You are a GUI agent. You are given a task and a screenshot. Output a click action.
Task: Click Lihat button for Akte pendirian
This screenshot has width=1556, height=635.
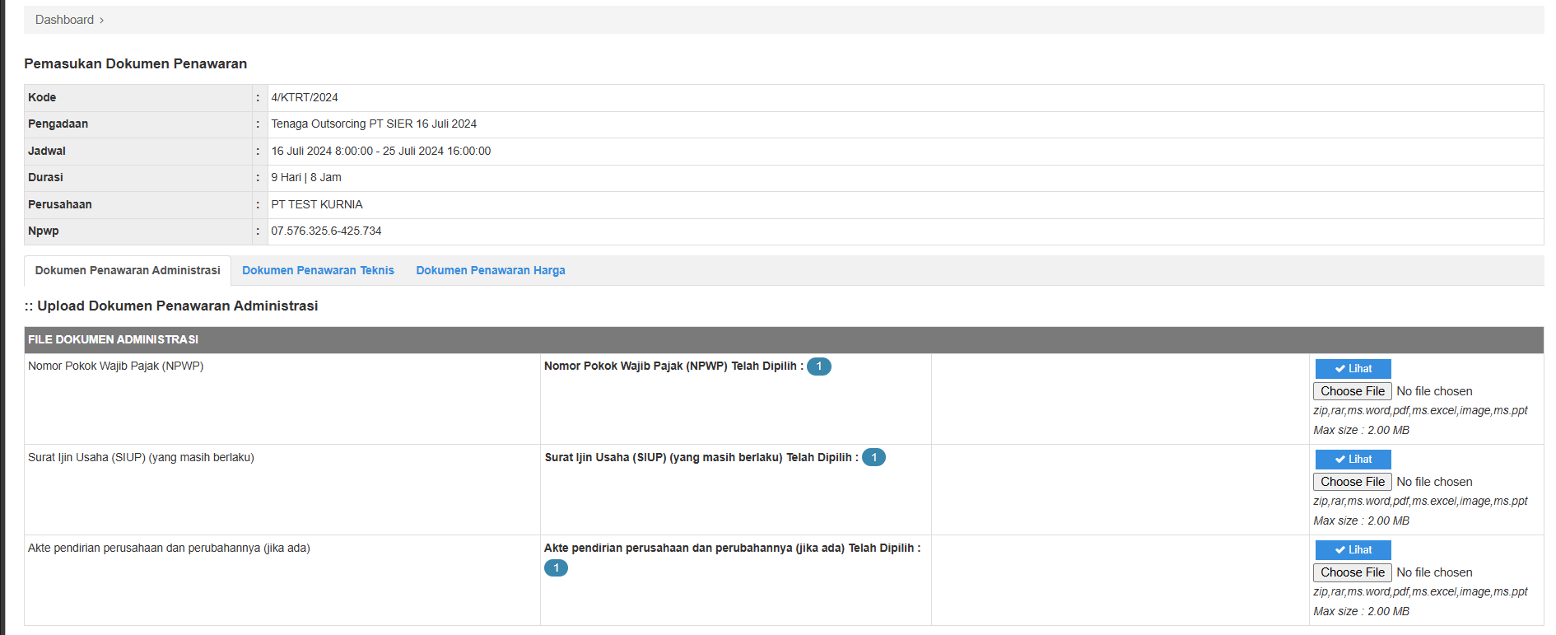click(1353, 549)
